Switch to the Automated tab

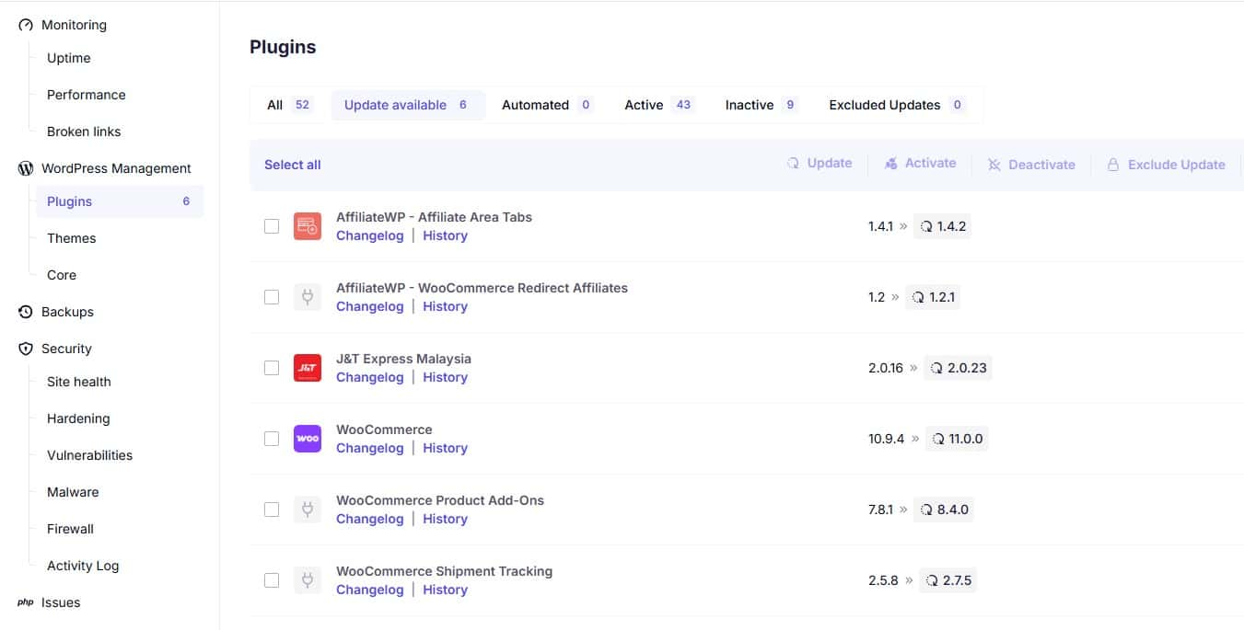pyautogui.click(x=547, y=105)
